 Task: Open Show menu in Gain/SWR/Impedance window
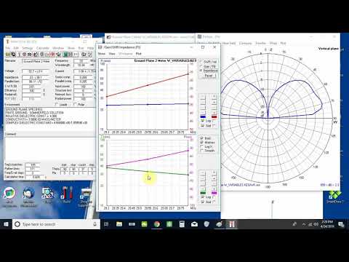coord(102,54)
